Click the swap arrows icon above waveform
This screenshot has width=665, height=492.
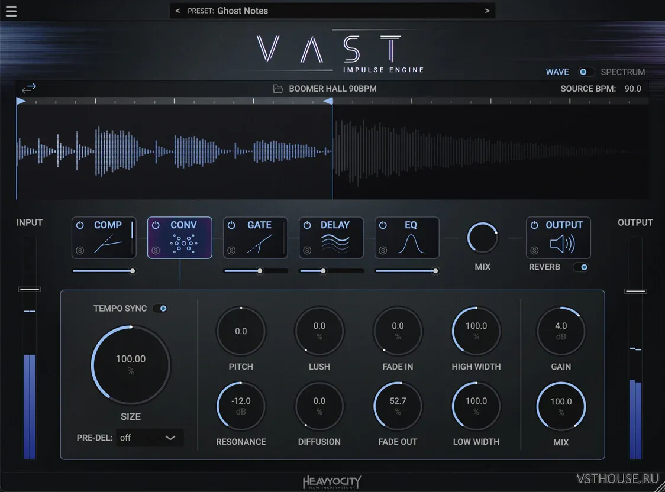[29, 88]
